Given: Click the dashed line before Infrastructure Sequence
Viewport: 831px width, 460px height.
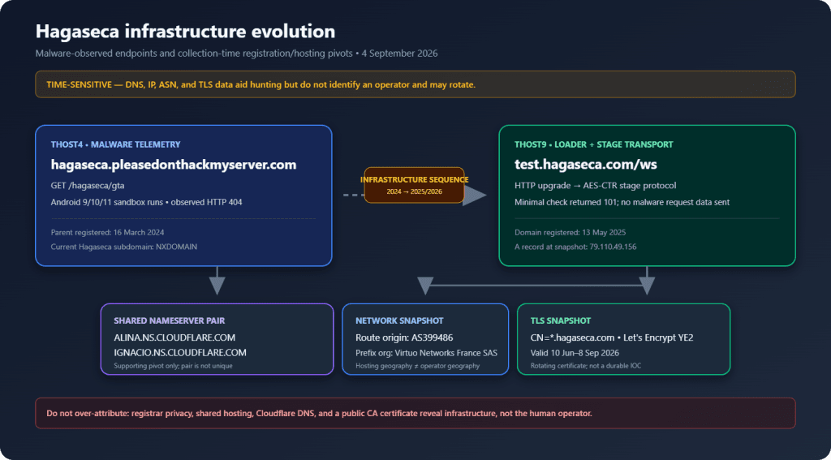Looking at the screenshot, I should tap(354, 195).
